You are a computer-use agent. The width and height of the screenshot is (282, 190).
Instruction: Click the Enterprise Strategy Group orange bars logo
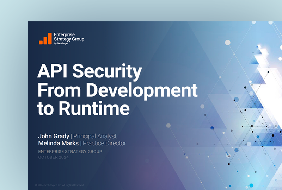coord(45,39)
